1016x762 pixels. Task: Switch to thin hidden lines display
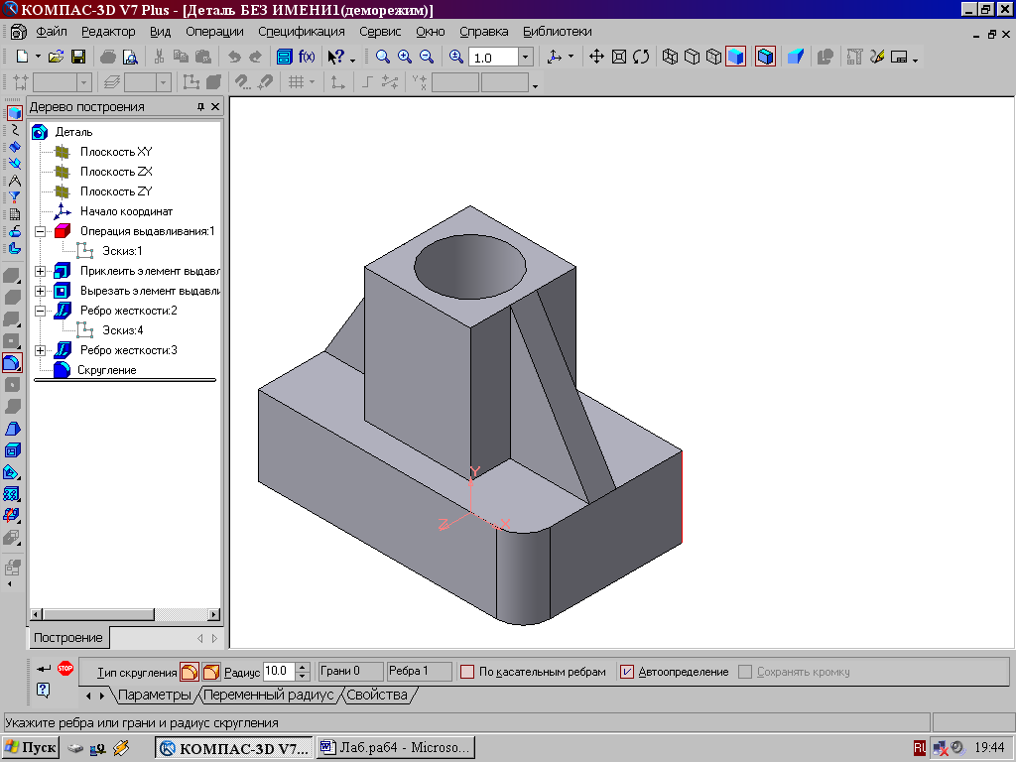click(x=714, y=57)
